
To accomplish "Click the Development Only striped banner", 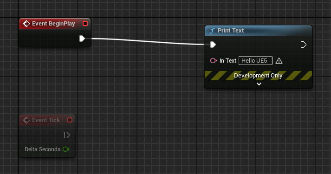I will 259,76.
